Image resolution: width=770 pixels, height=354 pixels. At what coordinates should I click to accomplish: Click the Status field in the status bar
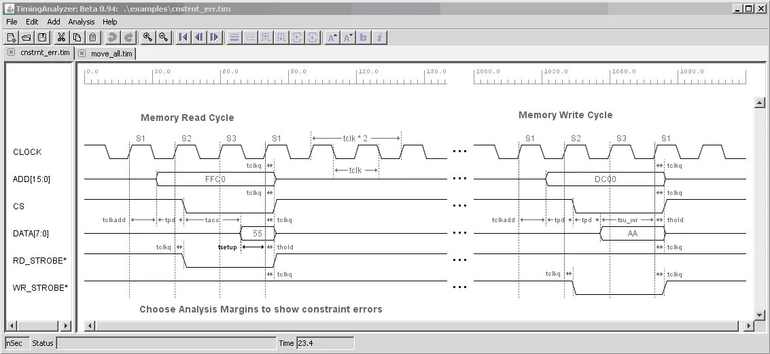(167, 343)
